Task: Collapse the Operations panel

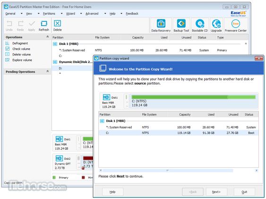Action: pyautogui.click(x=48, y=37)
